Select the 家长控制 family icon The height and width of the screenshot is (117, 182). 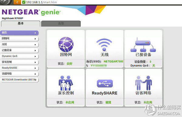click(66, 83)
